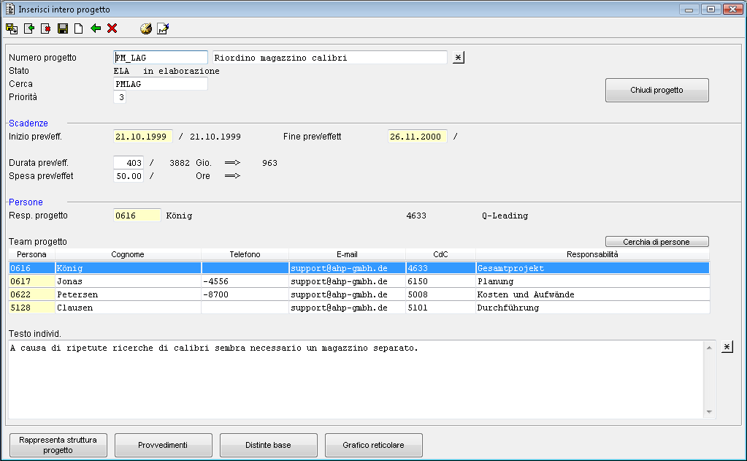Close the project with Chiudi progetto

[657, 90]
